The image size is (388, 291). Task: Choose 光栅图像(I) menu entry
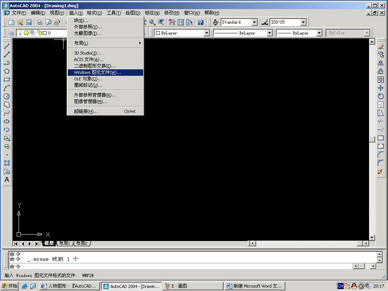(x=105, y=33)
